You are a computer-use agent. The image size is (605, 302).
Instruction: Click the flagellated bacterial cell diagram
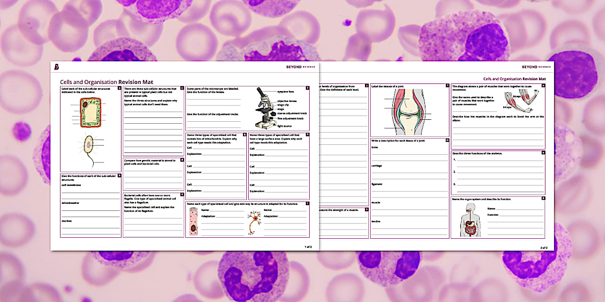click(x=89, y=144)
